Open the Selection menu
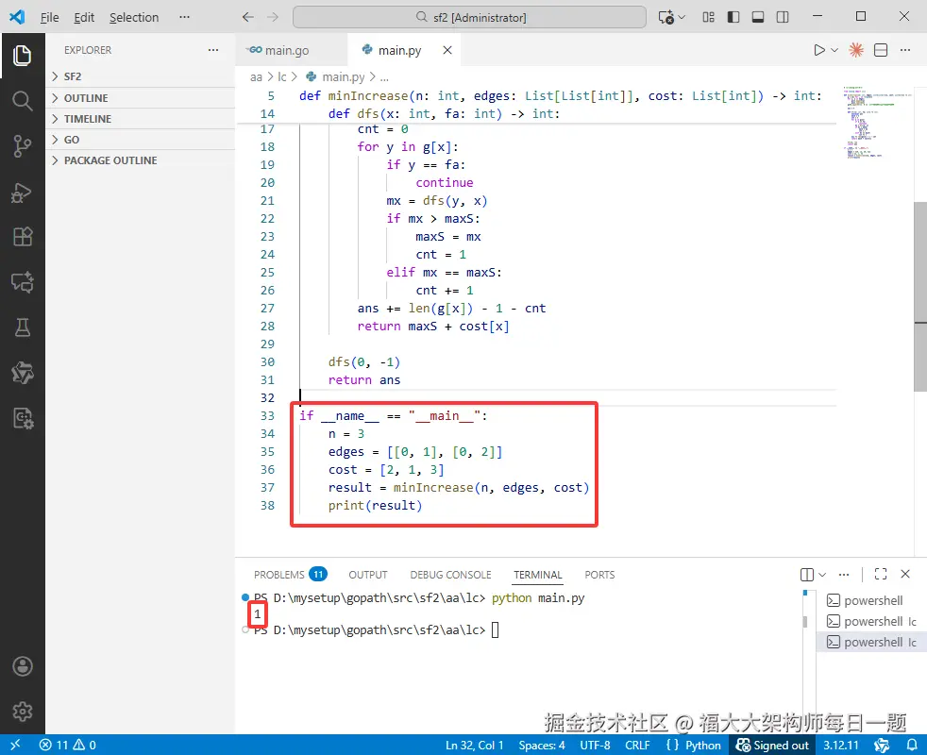 click(x=134, y=17)
